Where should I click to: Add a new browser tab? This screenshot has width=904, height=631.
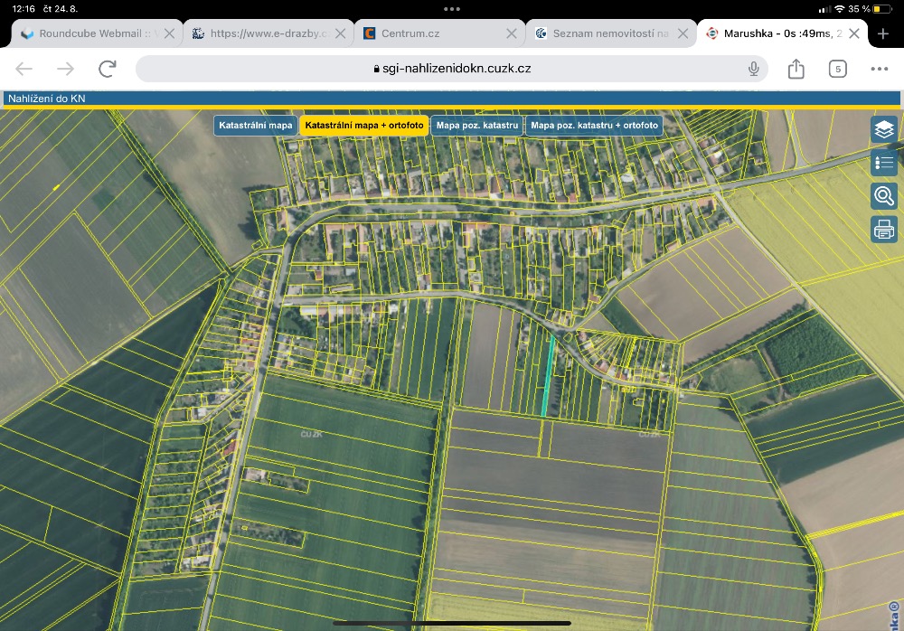point(883,33)
